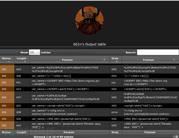This screenshot has height=138, width=179.
Task: Sort ascending by the Status column arrow
Action: pos(9,62)
